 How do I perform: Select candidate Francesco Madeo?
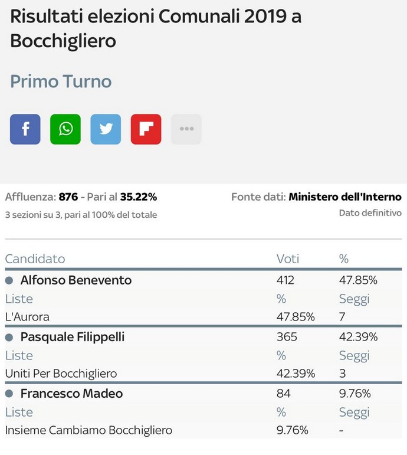71,394
